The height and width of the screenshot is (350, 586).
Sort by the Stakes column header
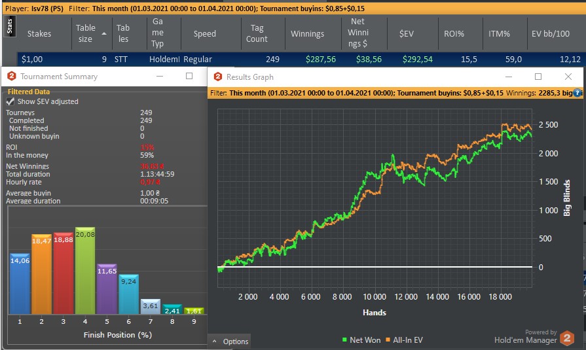[x=39, y=33]
